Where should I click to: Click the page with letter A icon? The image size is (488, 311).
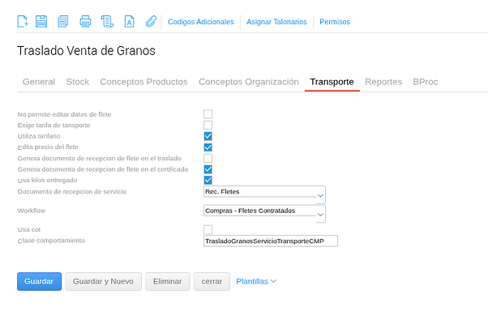tap(130, 21)
